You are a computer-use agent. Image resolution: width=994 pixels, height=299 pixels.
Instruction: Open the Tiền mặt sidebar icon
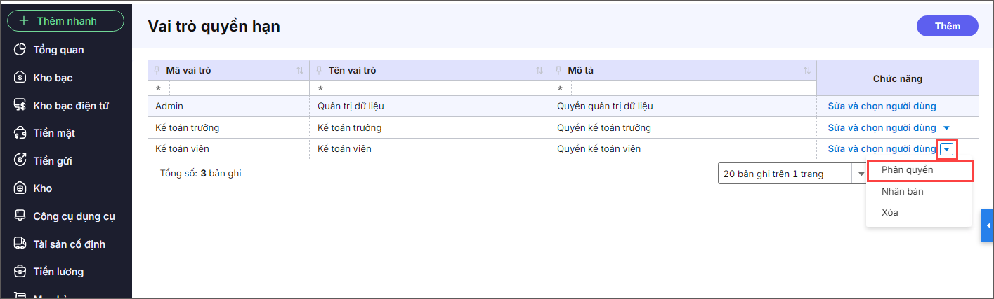(20, 133)
